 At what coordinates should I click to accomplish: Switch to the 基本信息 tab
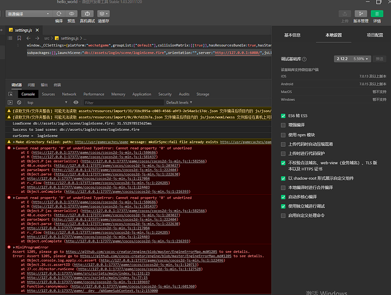pos(293,35)
